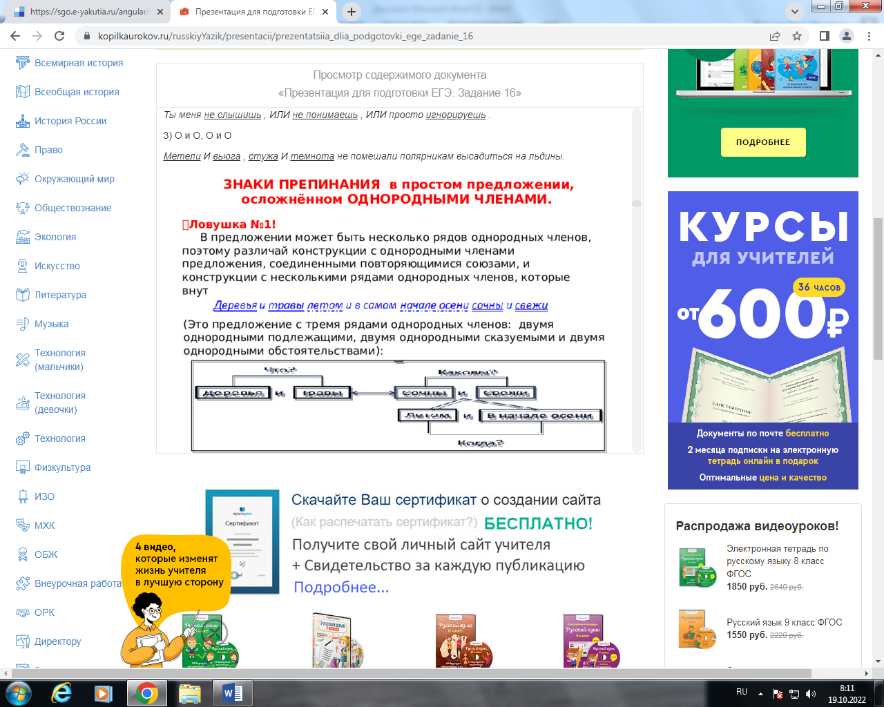Viewport: 884px width, 707px height.
Task: Click the Литература book icon
Action: pyautogui.click(x=23, y=295)
